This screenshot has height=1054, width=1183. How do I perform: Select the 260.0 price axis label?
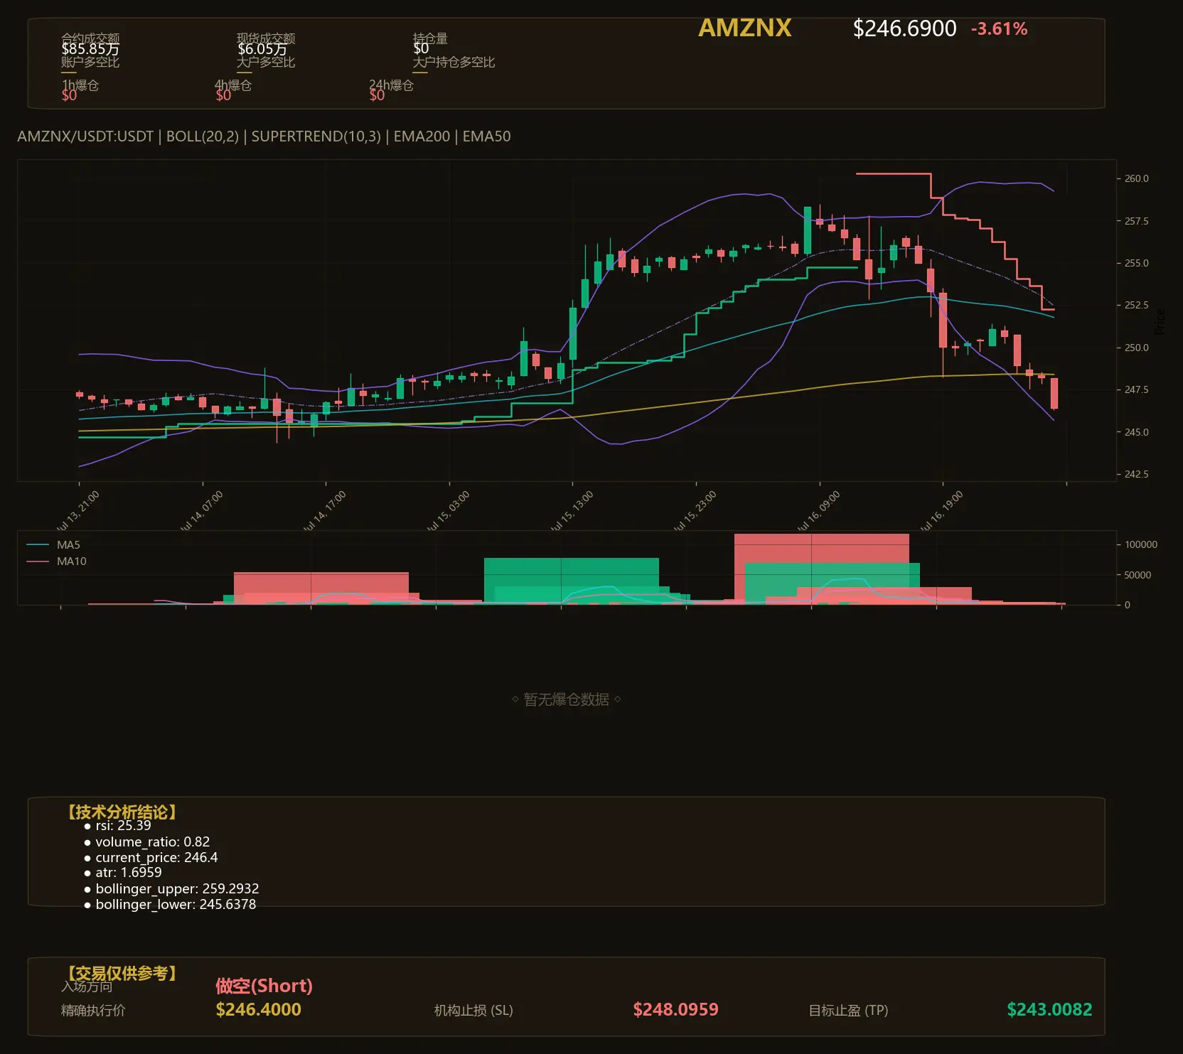pyautogui.click(x=1136, y=178)
